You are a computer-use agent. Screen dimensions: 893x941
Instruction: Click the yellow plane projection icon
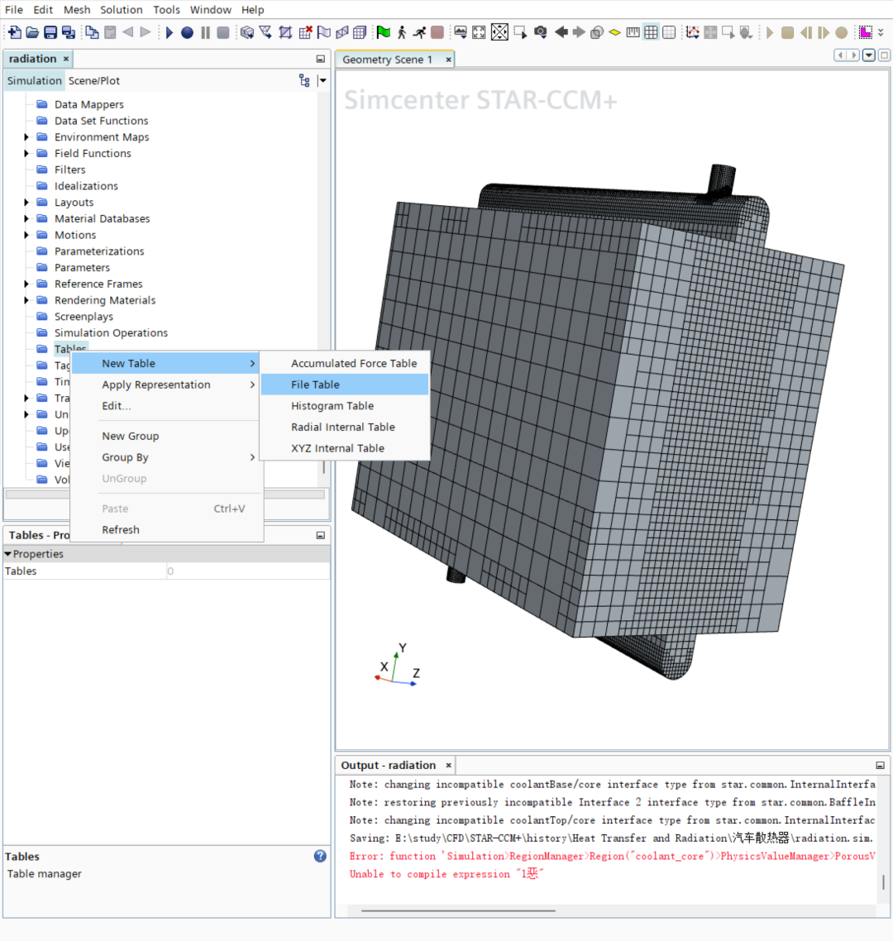pos(614,32)
